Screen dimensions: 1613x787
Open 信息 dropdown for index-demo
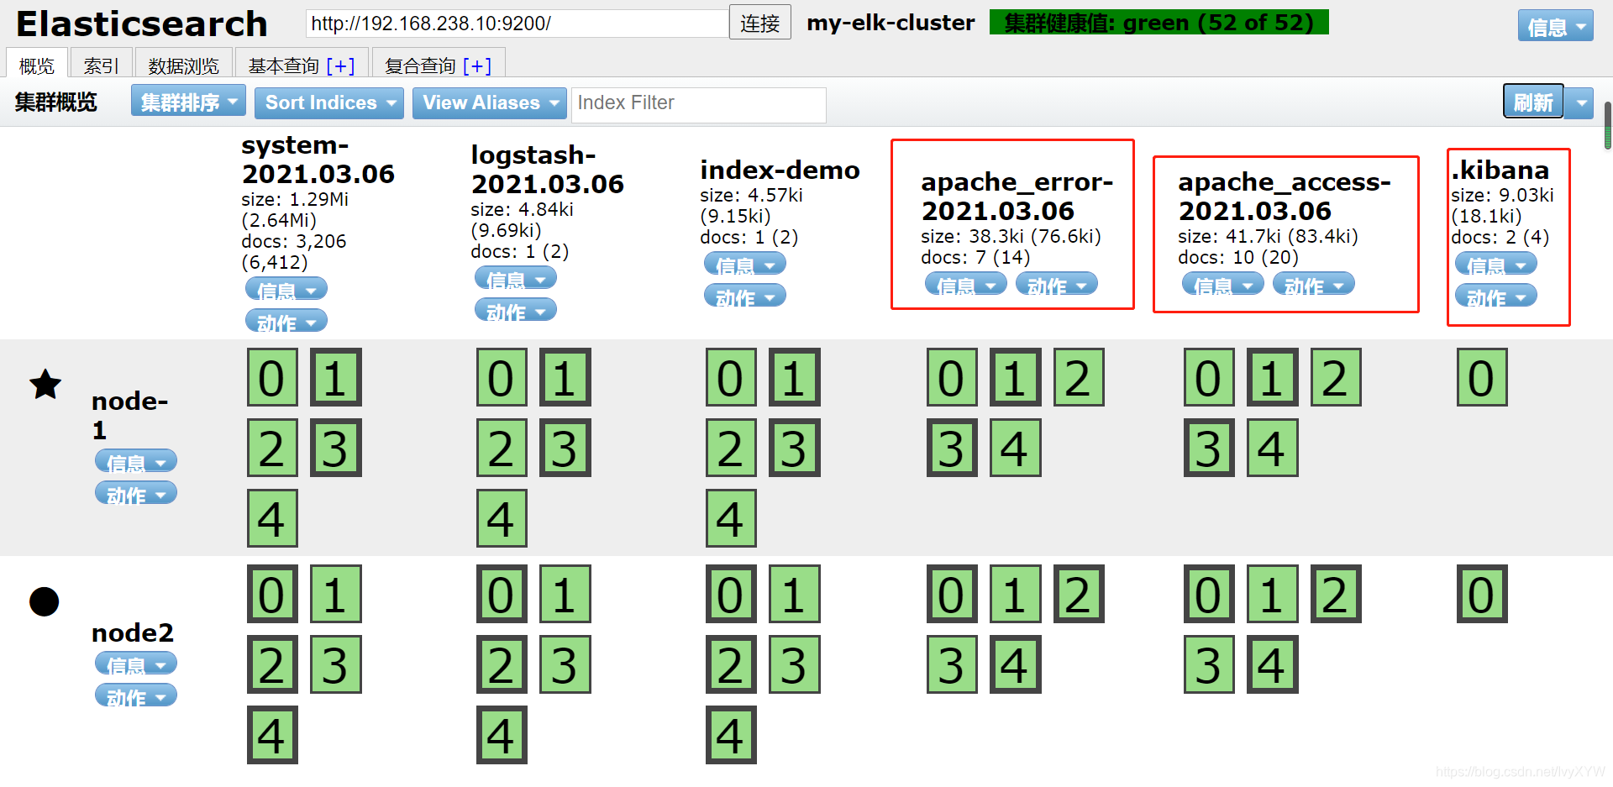coord(745,264)
